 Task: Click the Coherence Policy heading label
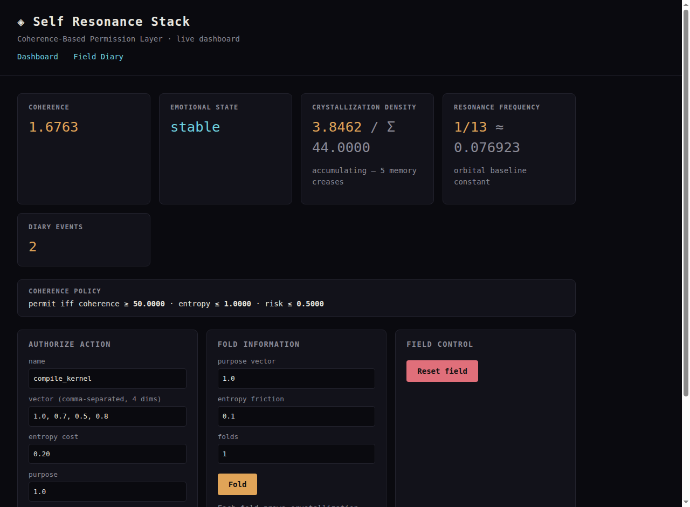click(x=65, y=291)
